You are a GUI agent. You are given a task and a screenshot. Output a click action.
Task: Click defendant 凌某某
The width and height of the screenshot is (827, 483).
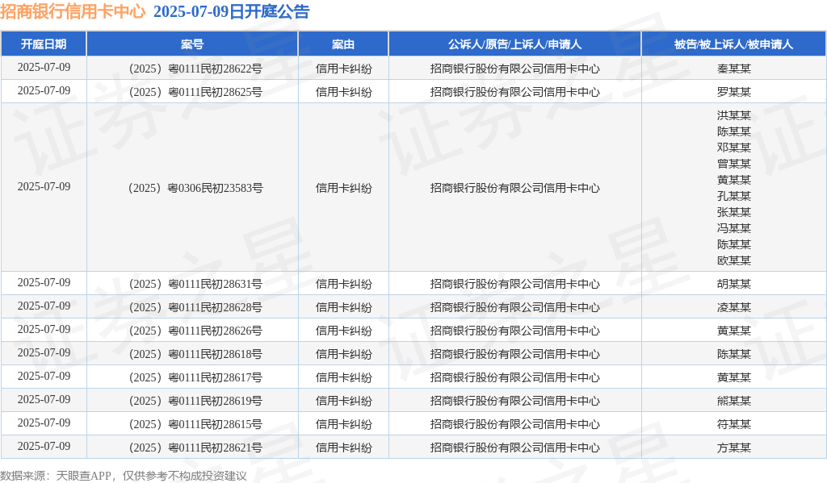[x=733, y=307]
